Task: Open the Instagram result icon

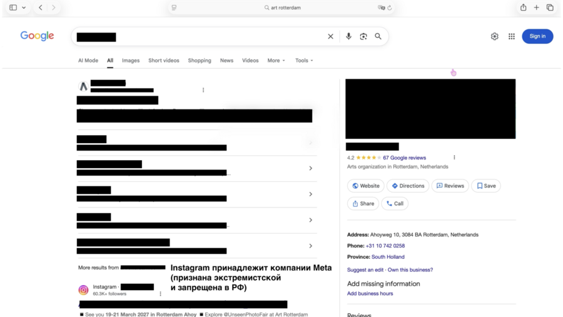Action: pyautogui.click(x=83, y=289)
